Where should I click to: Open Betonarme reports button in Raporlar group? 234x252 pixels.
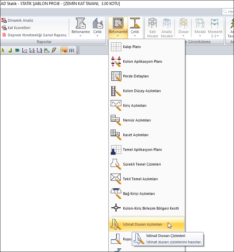click(x=81, y=26)
